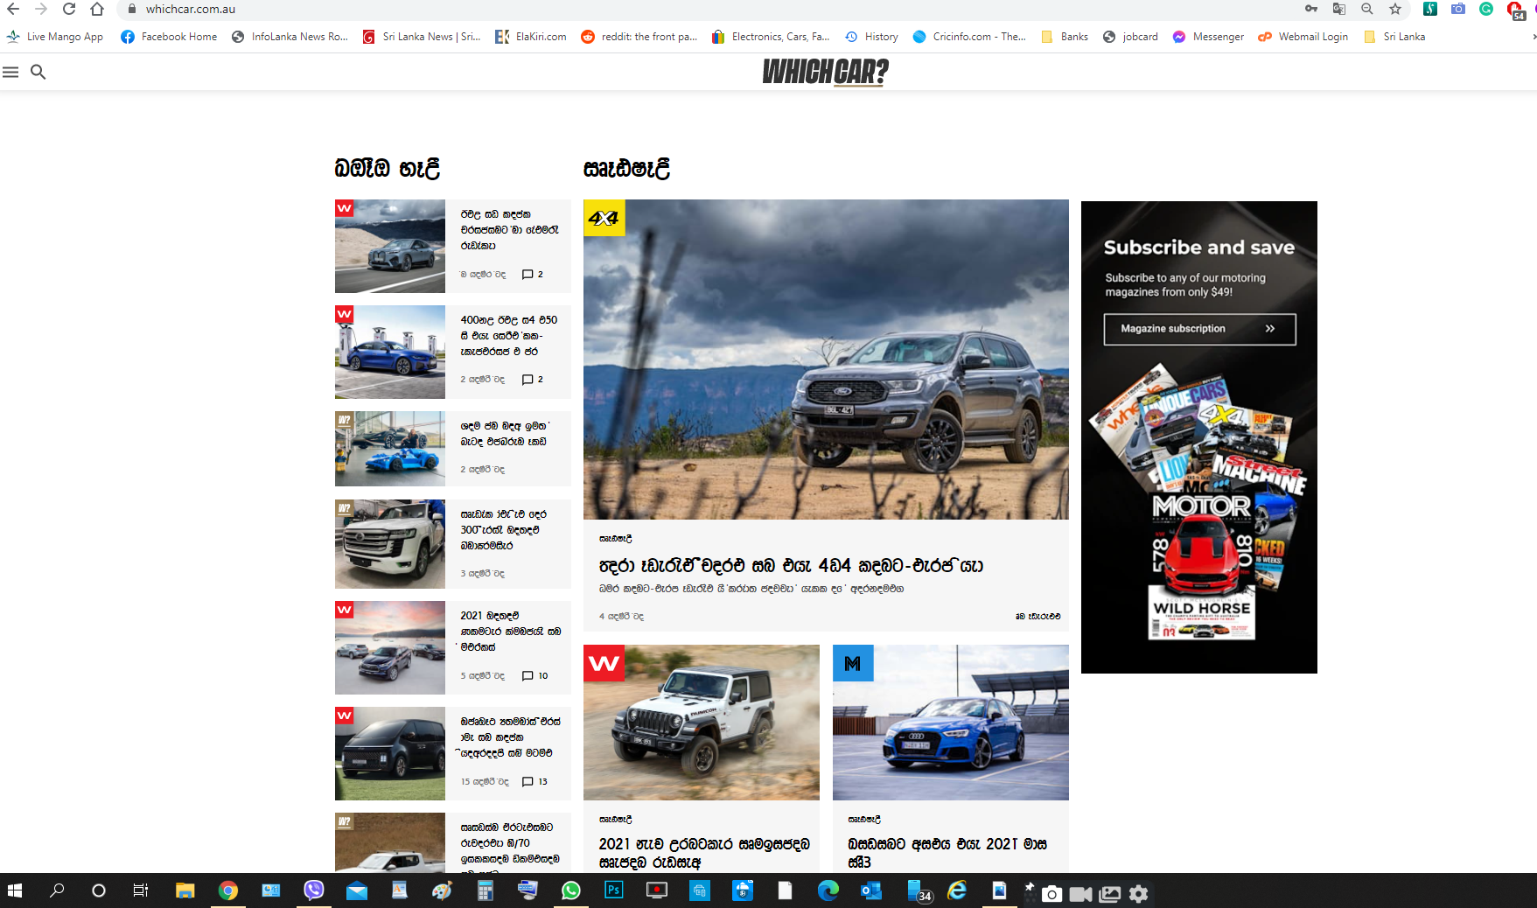Open the Facebook Home bookmark
Viewport: 1537px width, 908px height.
coord(169,37)
